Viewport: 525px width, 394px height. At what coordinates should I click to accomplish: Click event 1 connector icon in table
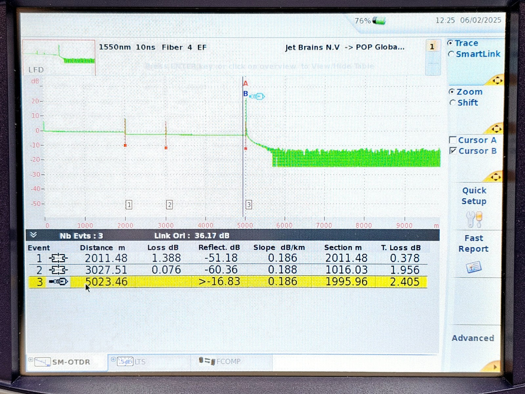(58, 258)
